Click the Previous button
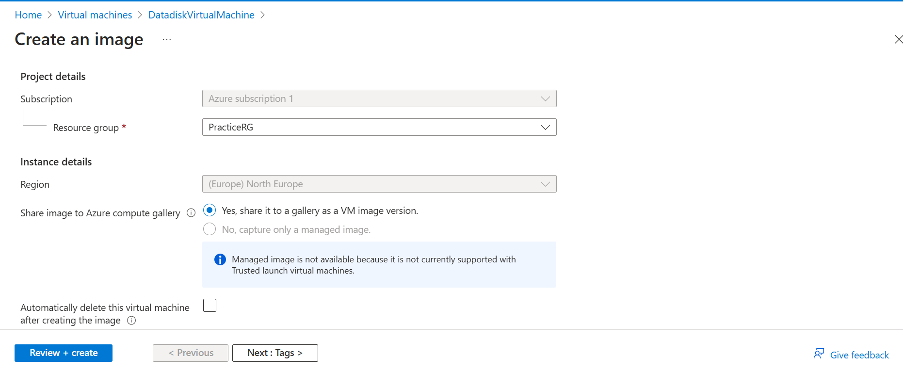This screenshot has width=903, height=372. [x=191, y=353]
